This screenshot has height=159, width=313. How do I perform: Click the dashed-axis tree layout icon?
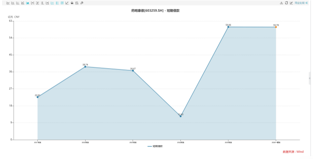(42, 3)
